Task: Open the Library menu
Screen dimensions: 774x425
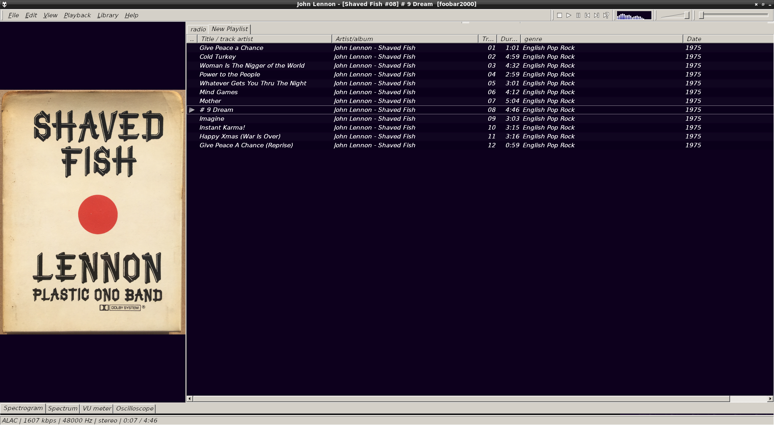Action: tap(108, 15)
